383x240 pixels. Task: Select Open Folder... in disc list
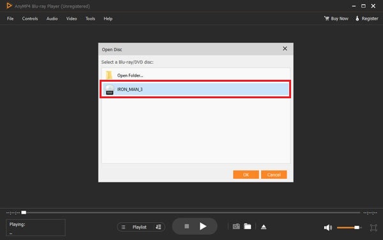point(196,75)
